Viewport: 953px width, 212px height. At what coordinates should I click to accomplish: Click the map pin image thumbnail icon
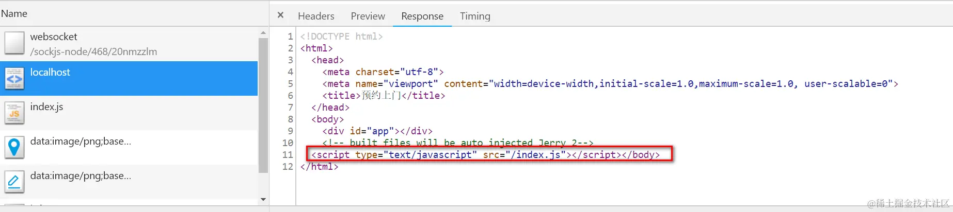click(14, 147)
